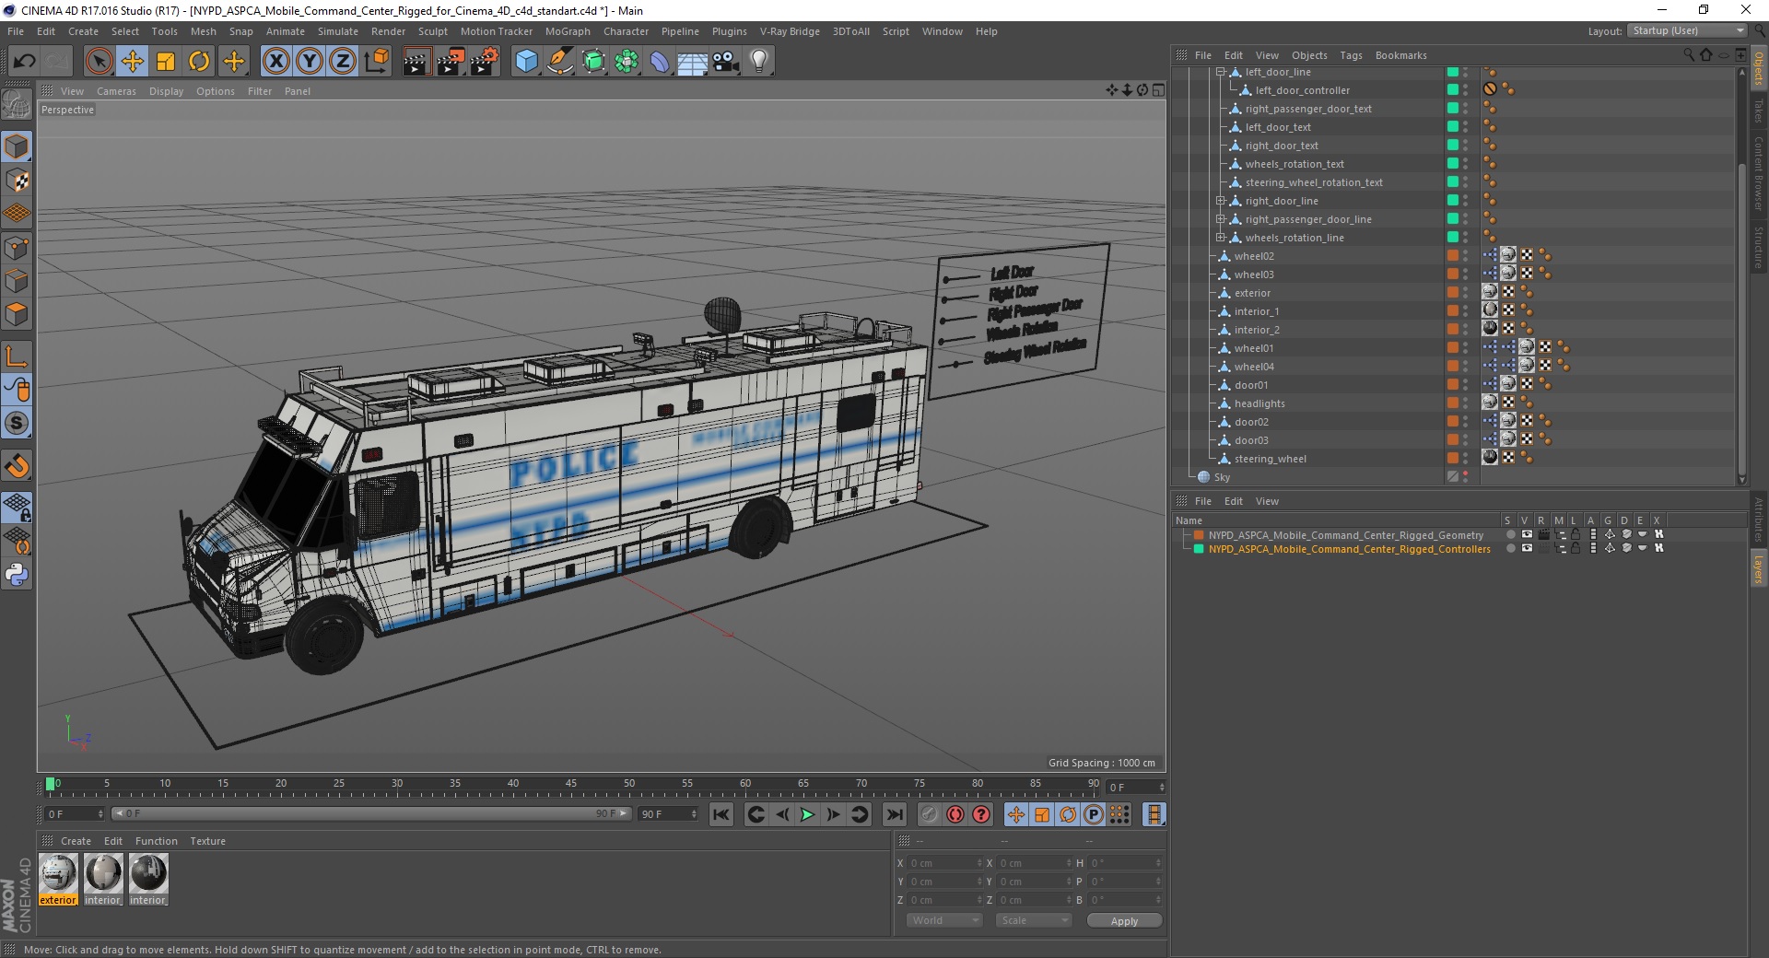Play the animation forward
This screenshot has width=1769, height=958.
(807, 814)
